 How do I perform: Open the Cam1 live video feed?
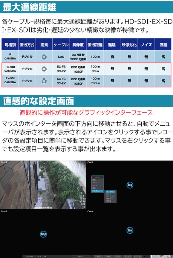(x=43, y=185)
